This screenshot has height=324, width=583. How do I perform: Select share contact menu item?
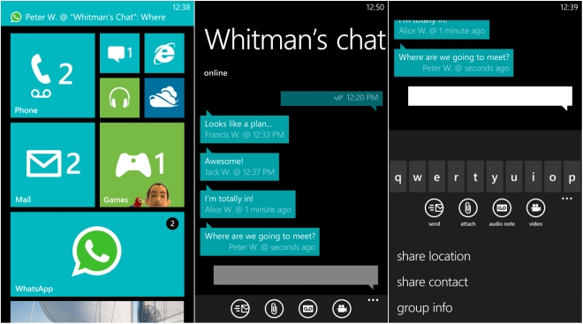tap(432, 282)
